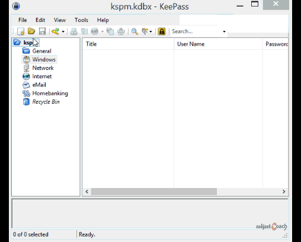Select the Network group
The image size is (301, 242).
click(43, 68)
